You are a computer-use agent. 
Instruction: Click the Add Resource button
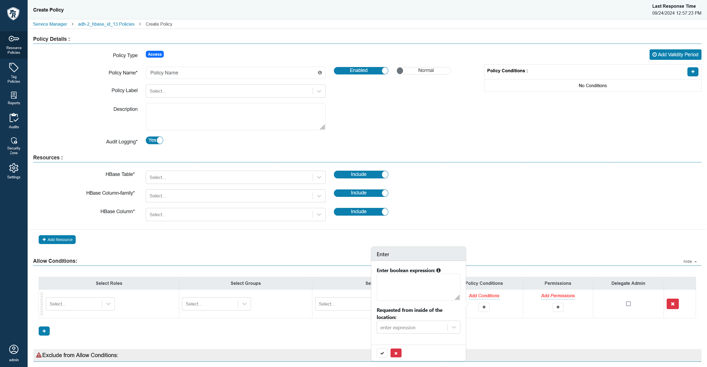click(x=57, y=240)
